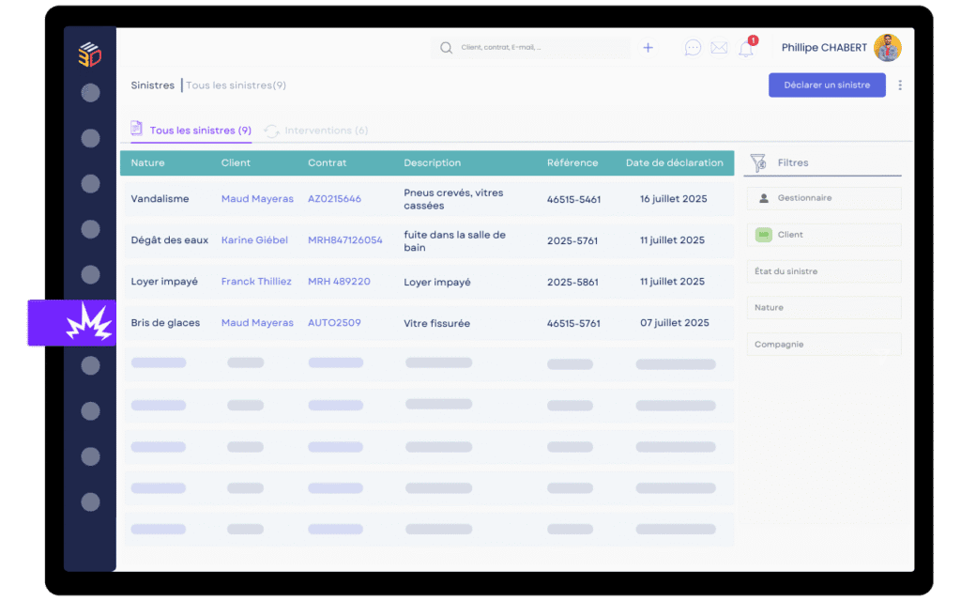
Task: Expand the Client filter field
Action: pyautogui.click(x=824, y=235)
